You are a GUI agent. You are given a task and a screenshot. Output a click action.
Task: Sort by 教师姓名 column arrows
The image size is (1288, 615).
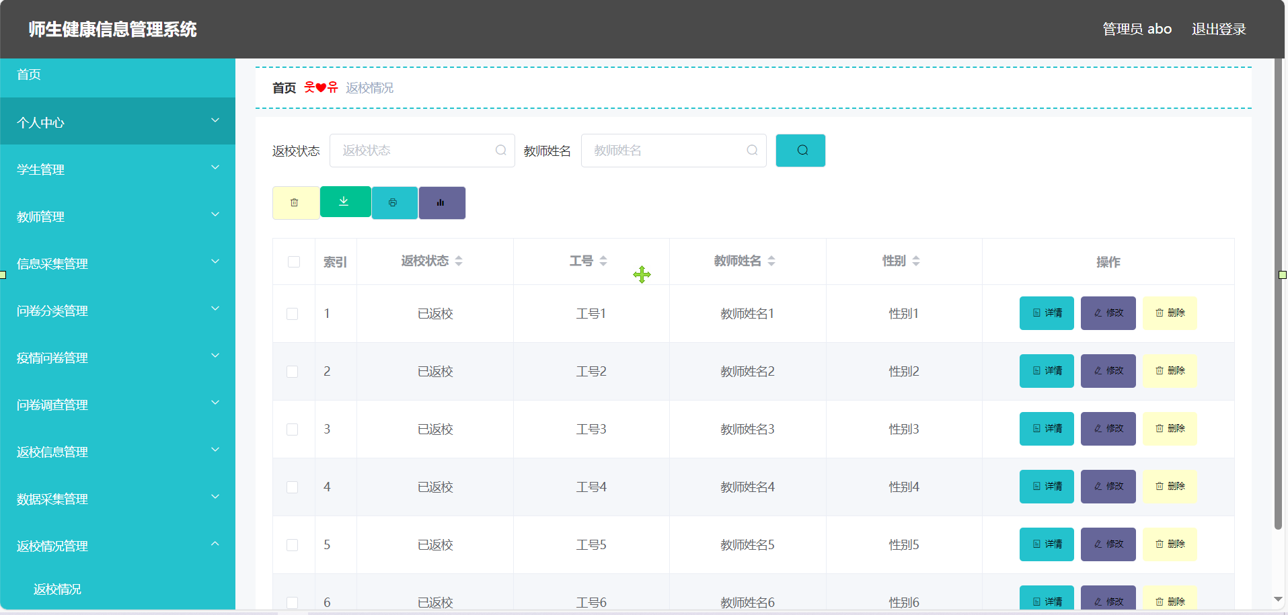pyautogui.click(x=771, y=261)
